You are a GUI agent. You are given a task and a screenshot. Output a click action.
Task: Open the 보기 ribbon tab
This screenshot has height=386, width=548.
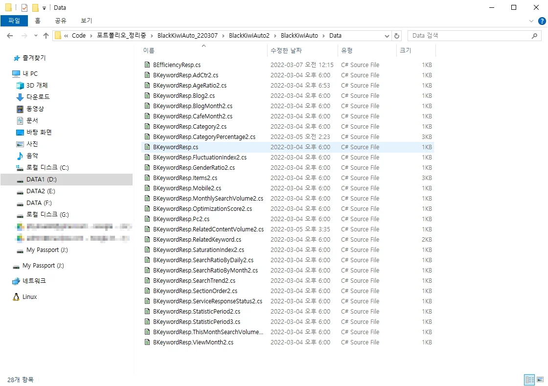(86, 21)
